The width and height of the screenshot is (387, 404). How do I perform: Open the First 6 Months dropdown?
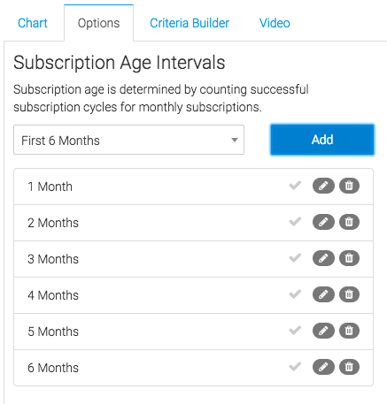128,140
